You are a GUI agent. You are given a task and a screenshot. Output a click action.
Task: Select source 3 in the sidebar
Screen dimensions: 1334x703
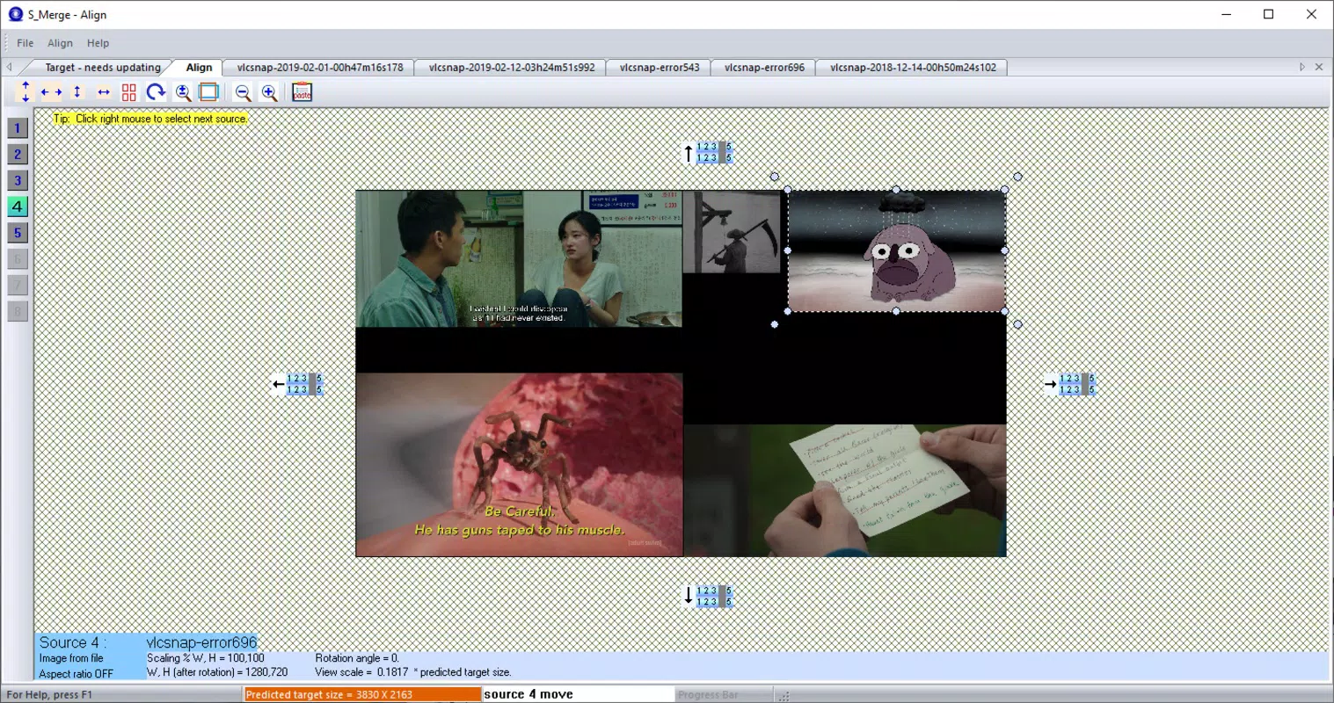click(18, 181)
